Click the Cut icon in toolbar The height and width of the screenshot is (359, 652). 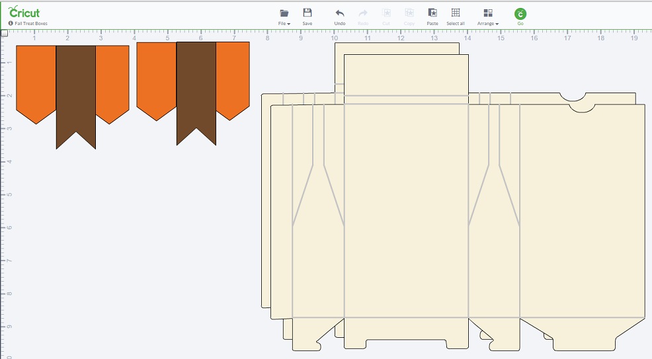pyautogui.click(x=386, y=17)
